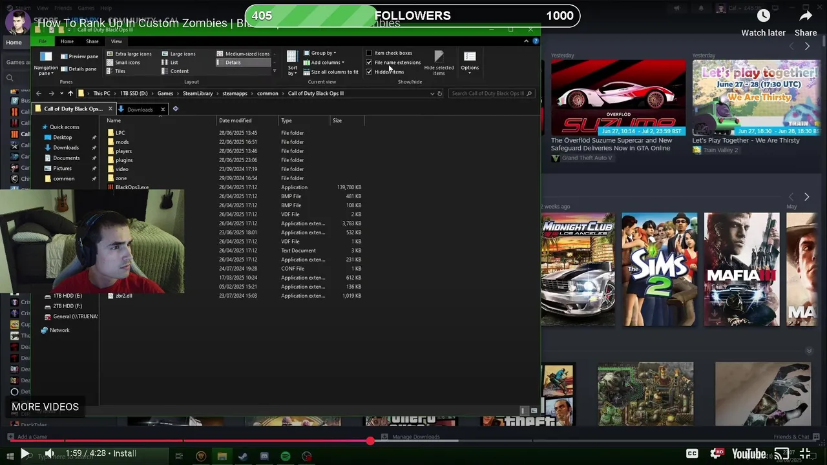Viewport: 827px width, 465px height.
Task: Open Add columns dropdown
Action: (x=324, y=63)
